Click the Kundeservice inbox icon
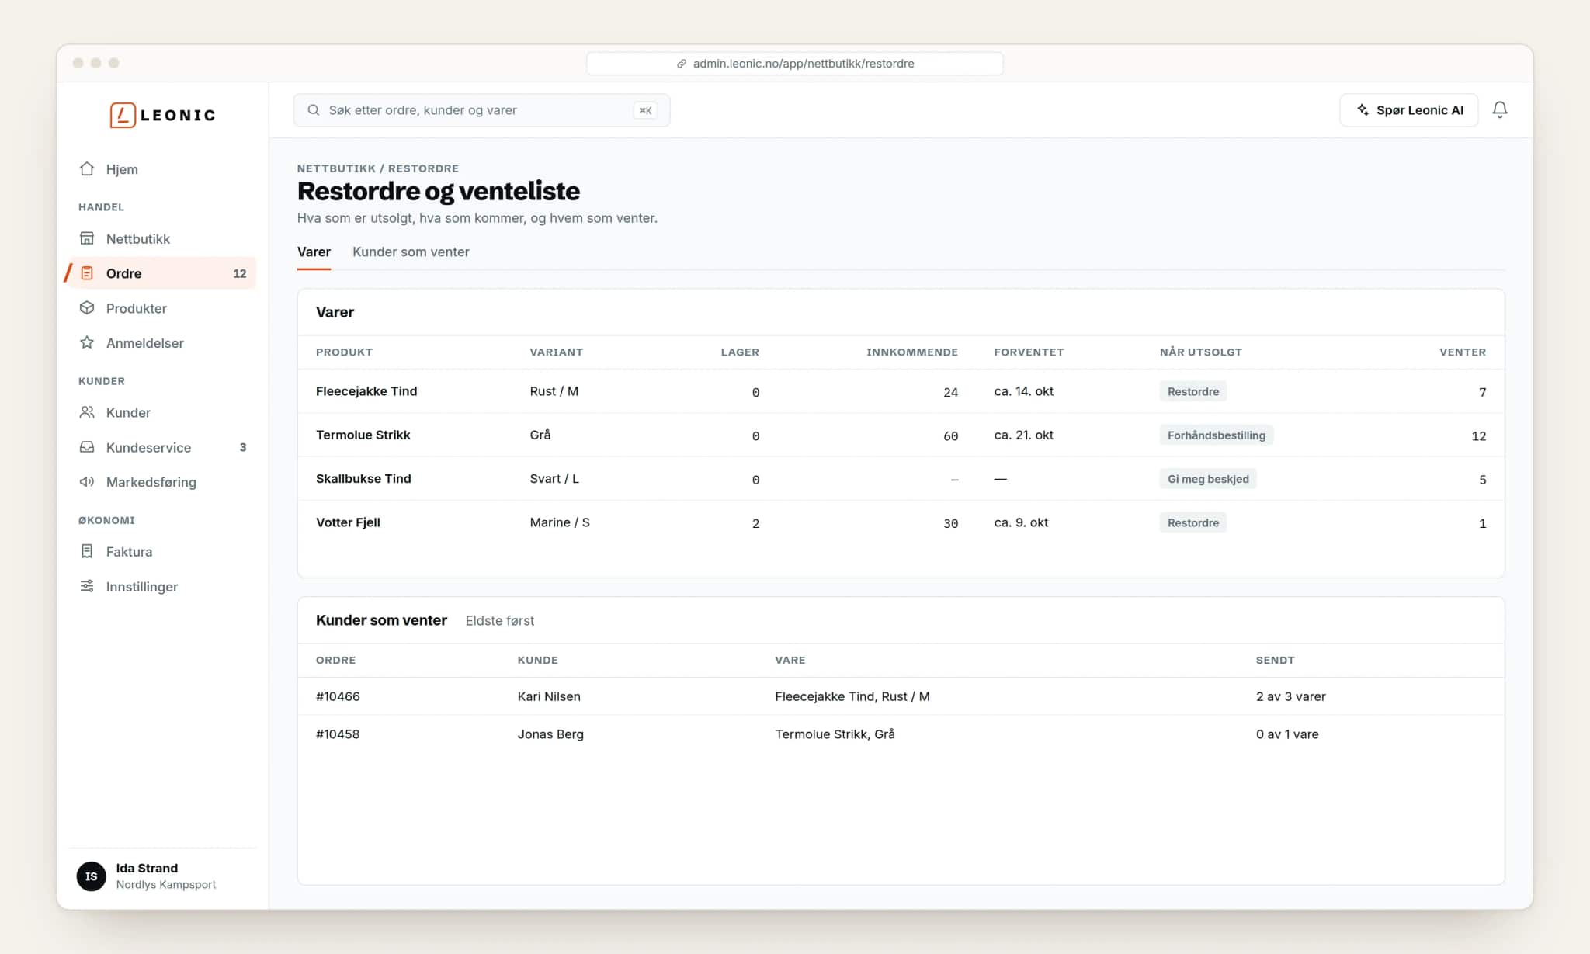1590x954 pixels. (x=87, y=447)
